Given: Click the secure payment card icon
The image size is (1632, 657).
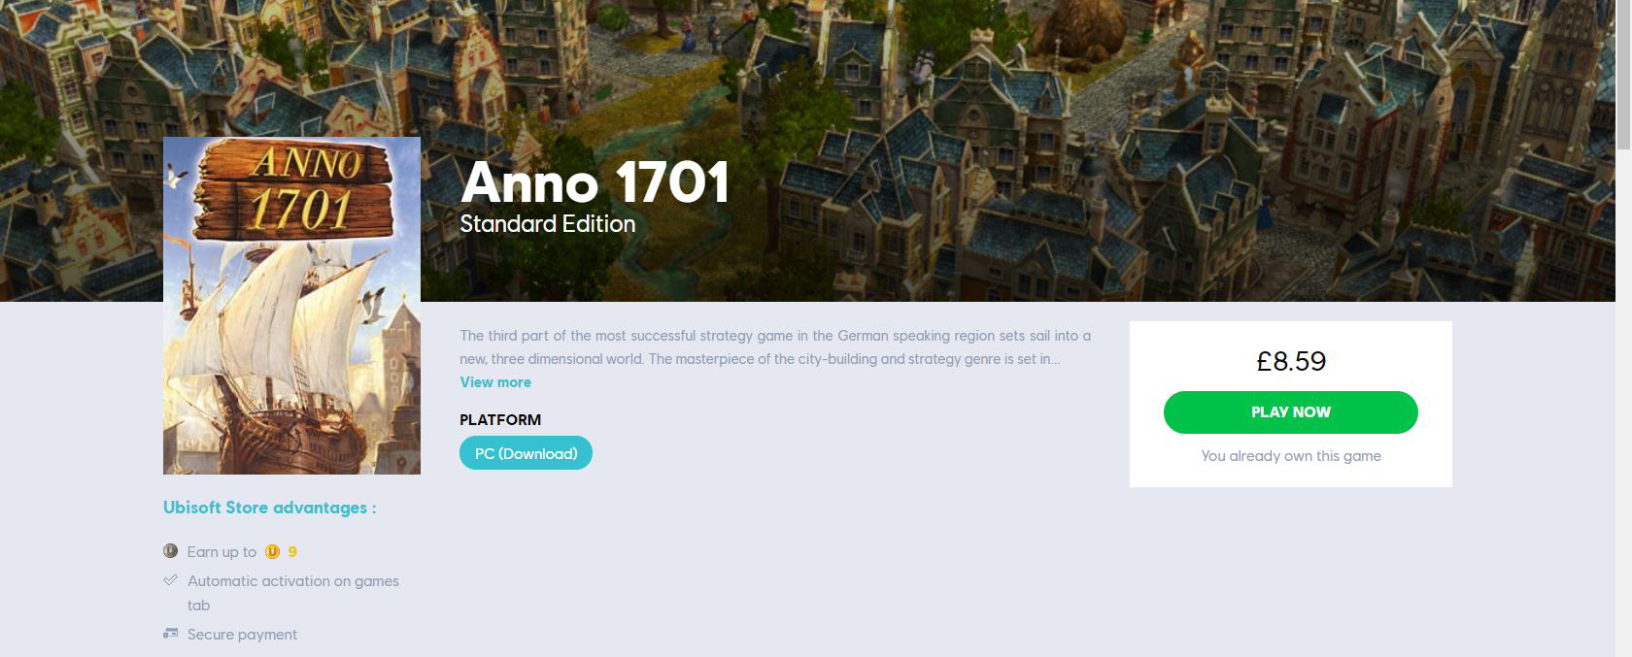Looking at the screenshot, I should [x=170, y=634].
